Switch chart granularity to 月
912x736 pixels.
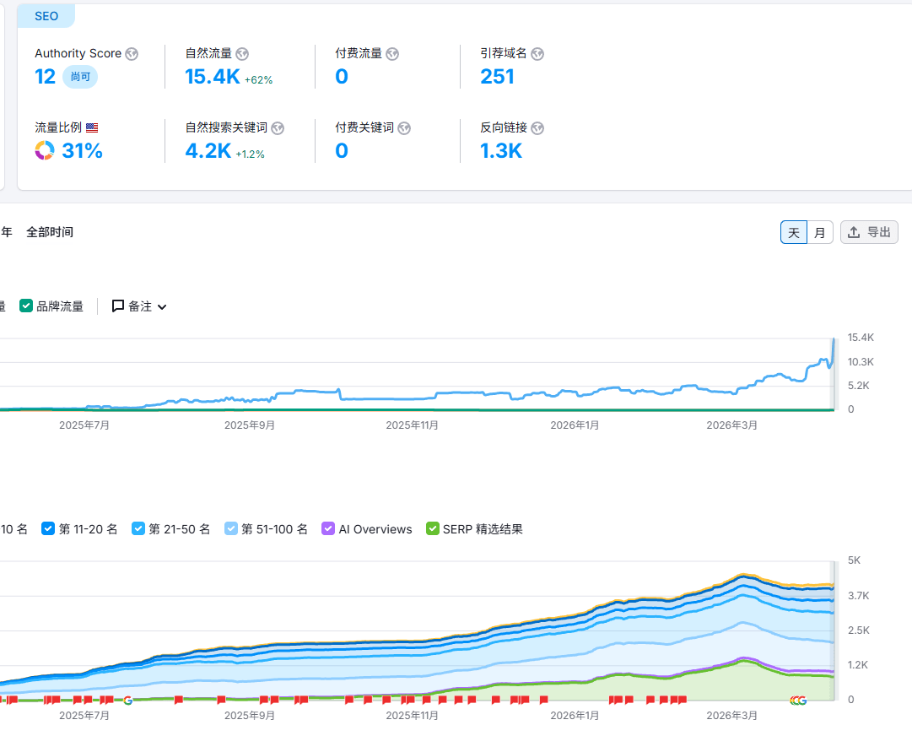click(819, 233)
